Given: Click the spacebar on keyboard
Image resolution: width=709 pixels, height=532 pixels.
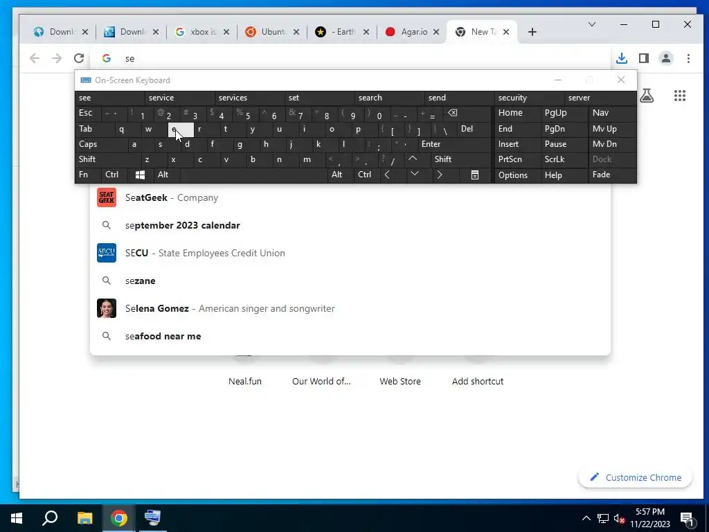Looking at the screenshot, I should pos(253,175).
